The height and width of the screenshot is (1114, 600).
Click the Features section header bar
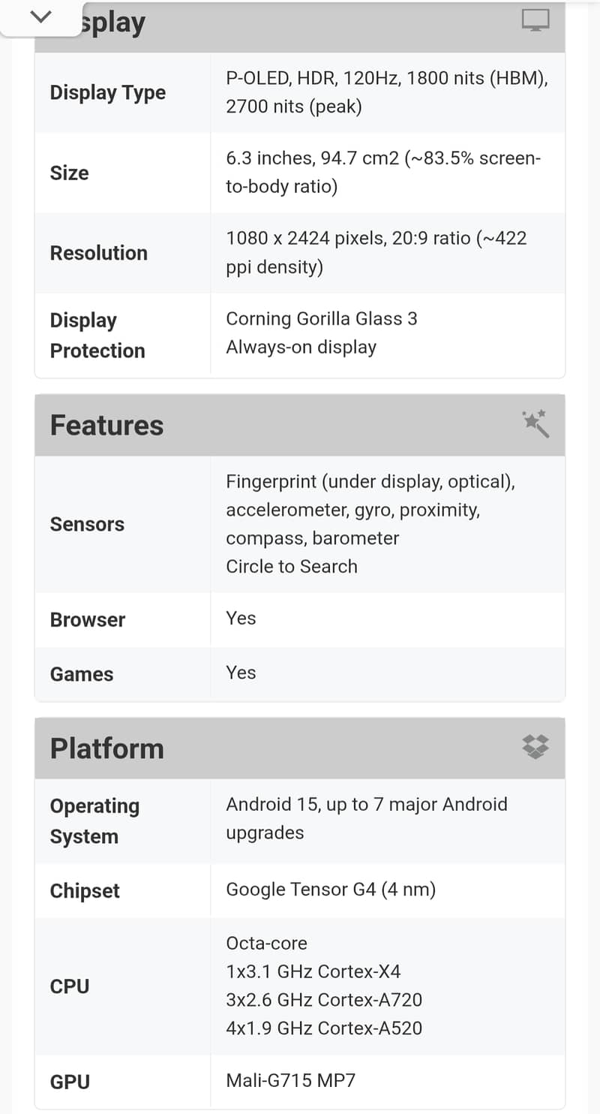click(x=300, y=425)
